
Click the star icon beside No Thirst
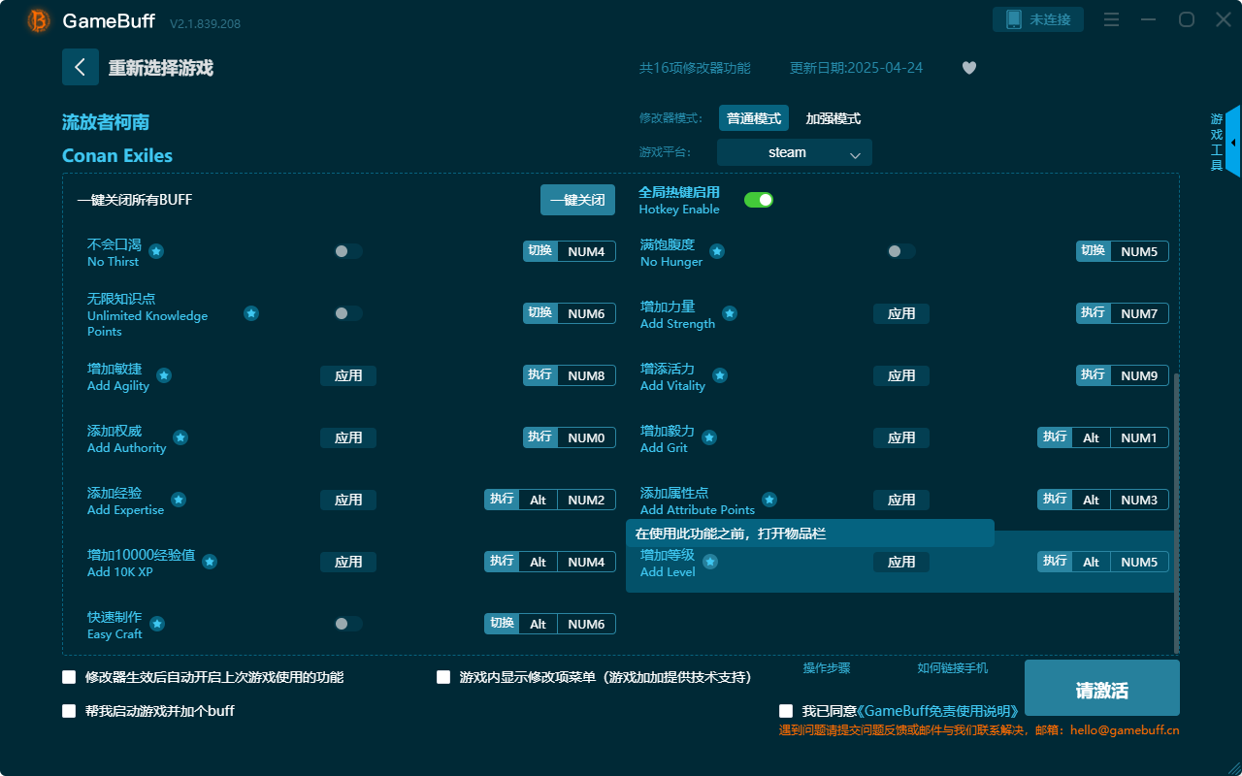point(154,250)
